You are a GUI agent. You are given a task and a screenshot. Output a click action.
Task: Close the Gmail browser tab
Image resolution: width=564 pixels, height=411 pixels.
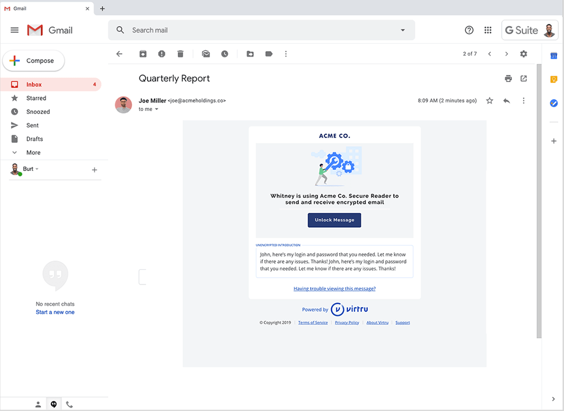[87, 9]
